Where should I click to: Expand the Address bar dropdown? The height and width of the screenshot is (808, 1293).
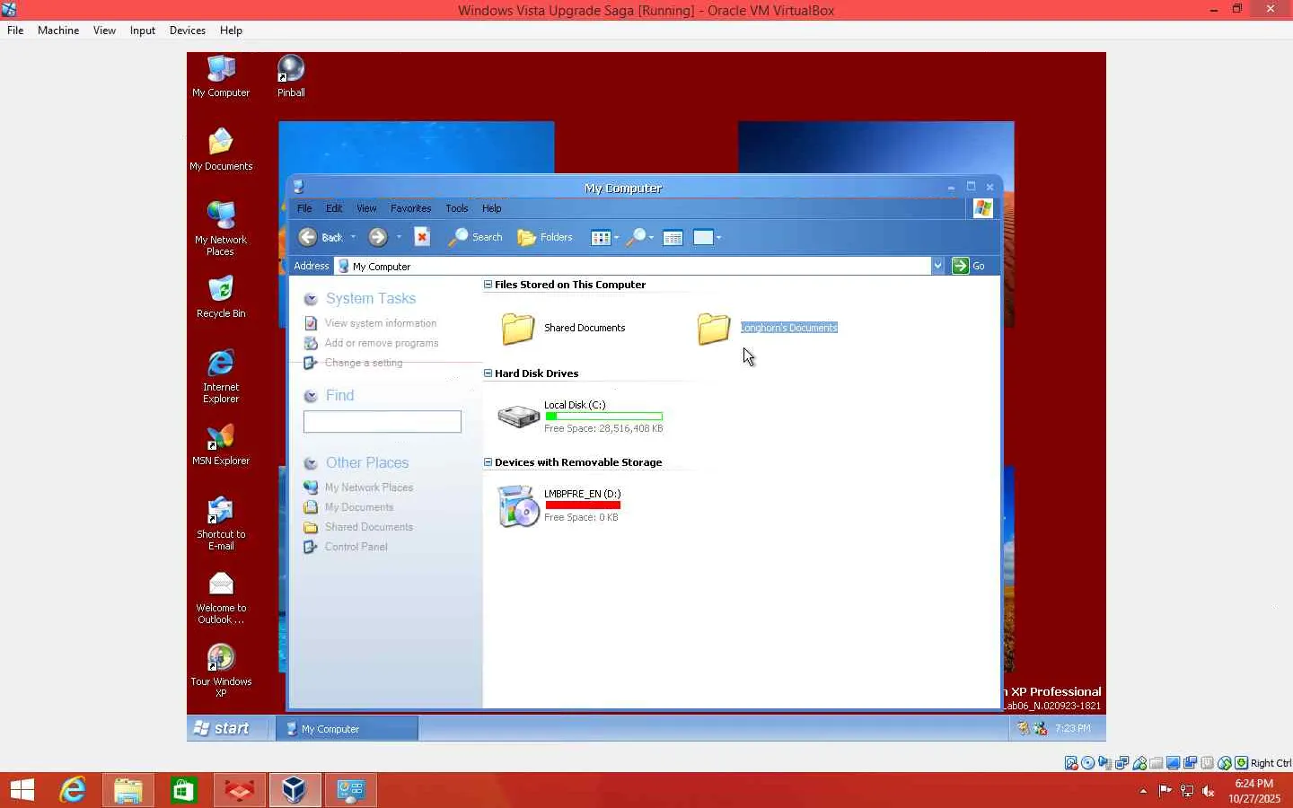coord(937,266)
